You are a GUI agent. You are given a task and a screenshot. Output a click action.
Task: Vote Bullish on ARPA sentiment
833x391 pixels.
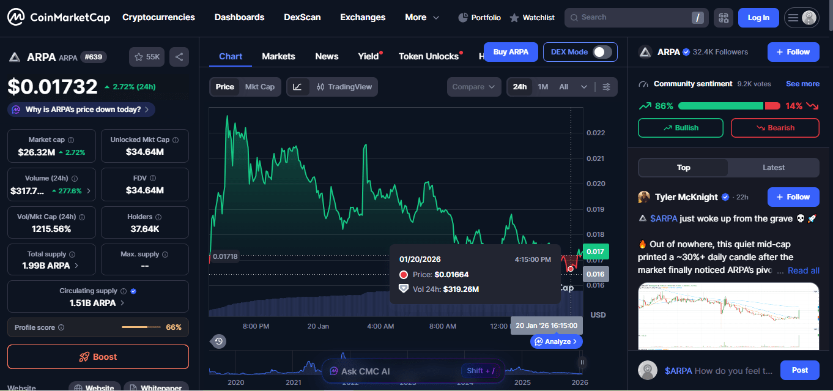pyautogui.click(x=681, y=128)
